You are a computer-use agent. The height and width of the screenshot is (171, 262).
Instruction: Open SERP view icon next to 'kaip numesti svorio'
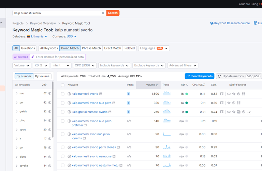101,94
